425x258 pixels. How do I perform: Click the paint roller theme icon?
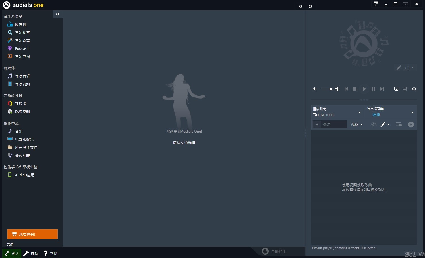click(x=376, y=4)
